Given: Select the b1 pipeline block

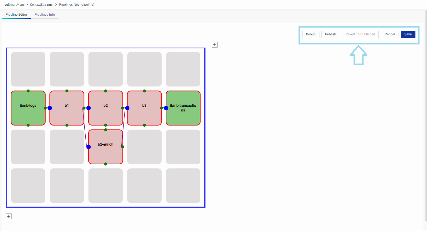Looking at the screenshot, I should (x=67, y=106).
